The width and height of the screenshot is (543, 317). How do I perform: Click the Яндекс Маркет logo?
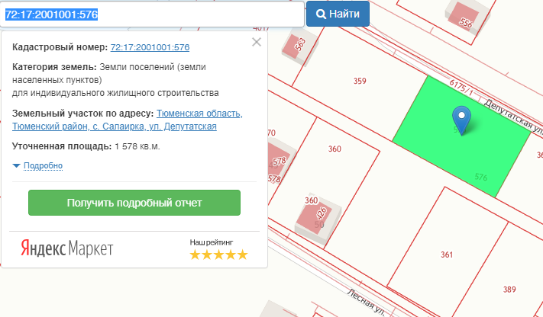[x=66, y=248]
